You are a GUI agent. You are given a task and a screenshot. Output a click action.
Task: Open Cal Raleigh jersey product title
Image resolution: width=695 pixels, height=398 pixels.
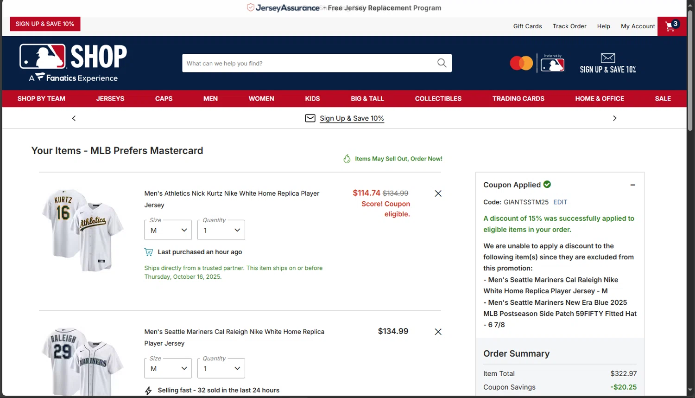234,337
